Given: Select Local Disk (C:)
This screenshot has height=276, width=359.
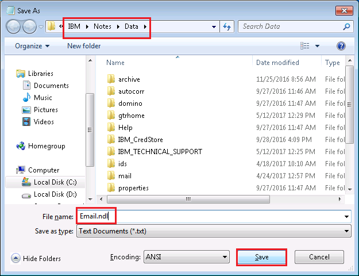Looking at the screenshot, I should pos(45,182).
